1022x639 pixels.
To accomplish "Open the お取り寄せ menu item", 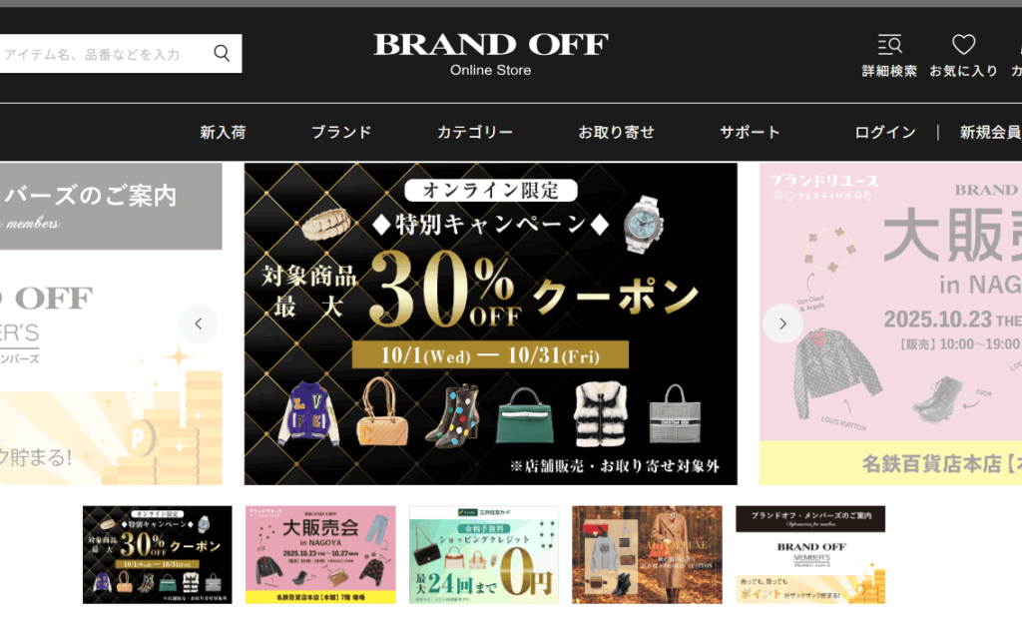I will point(617,133).
